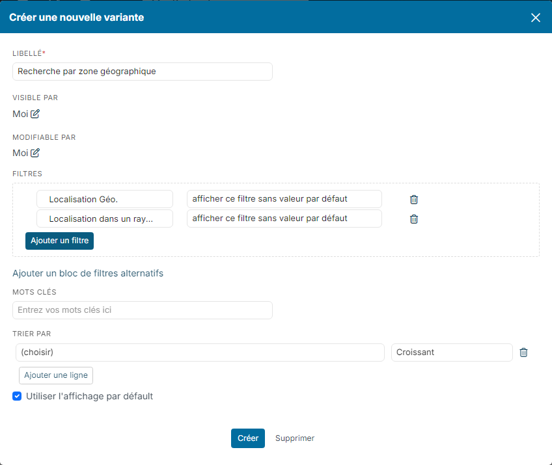Viewport: 552px width, 465px height.
Task: Edit the Modifiable par setting icon
Action: pyautogui.click(x=35, y=153)
